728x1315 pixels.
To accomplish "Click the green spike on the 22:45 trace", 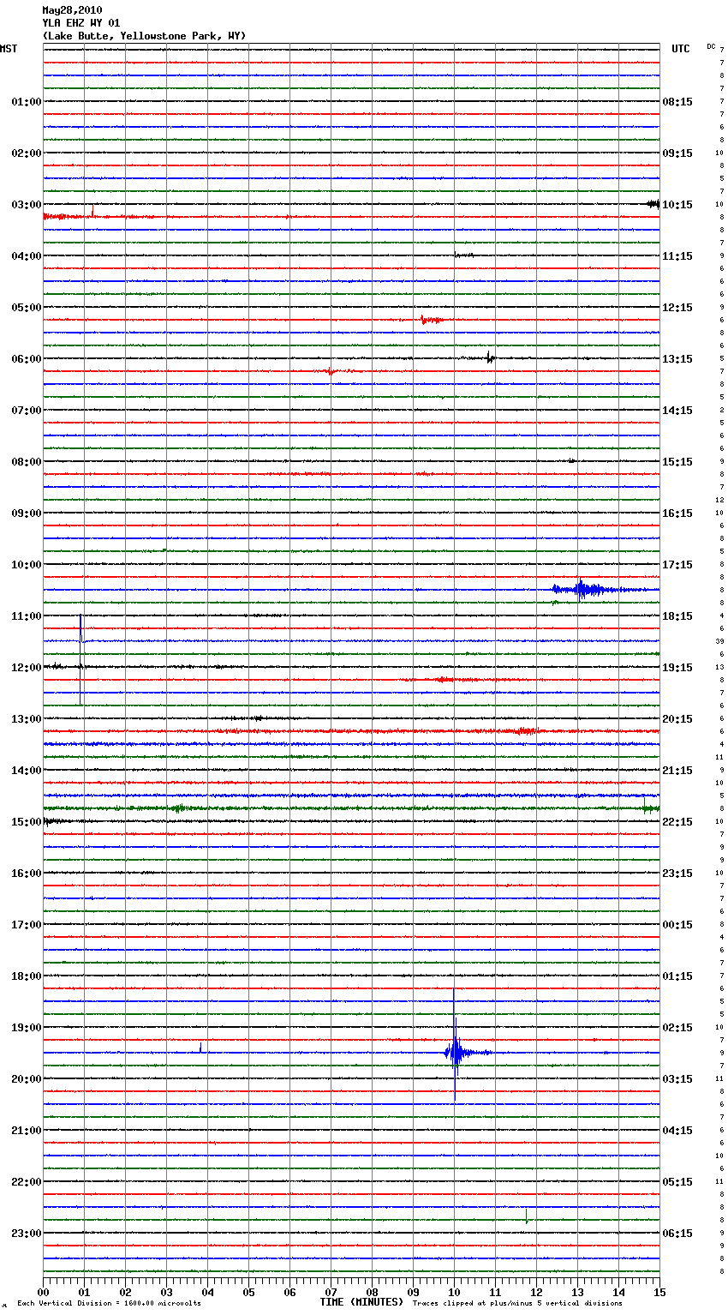I will [526, 1216].
